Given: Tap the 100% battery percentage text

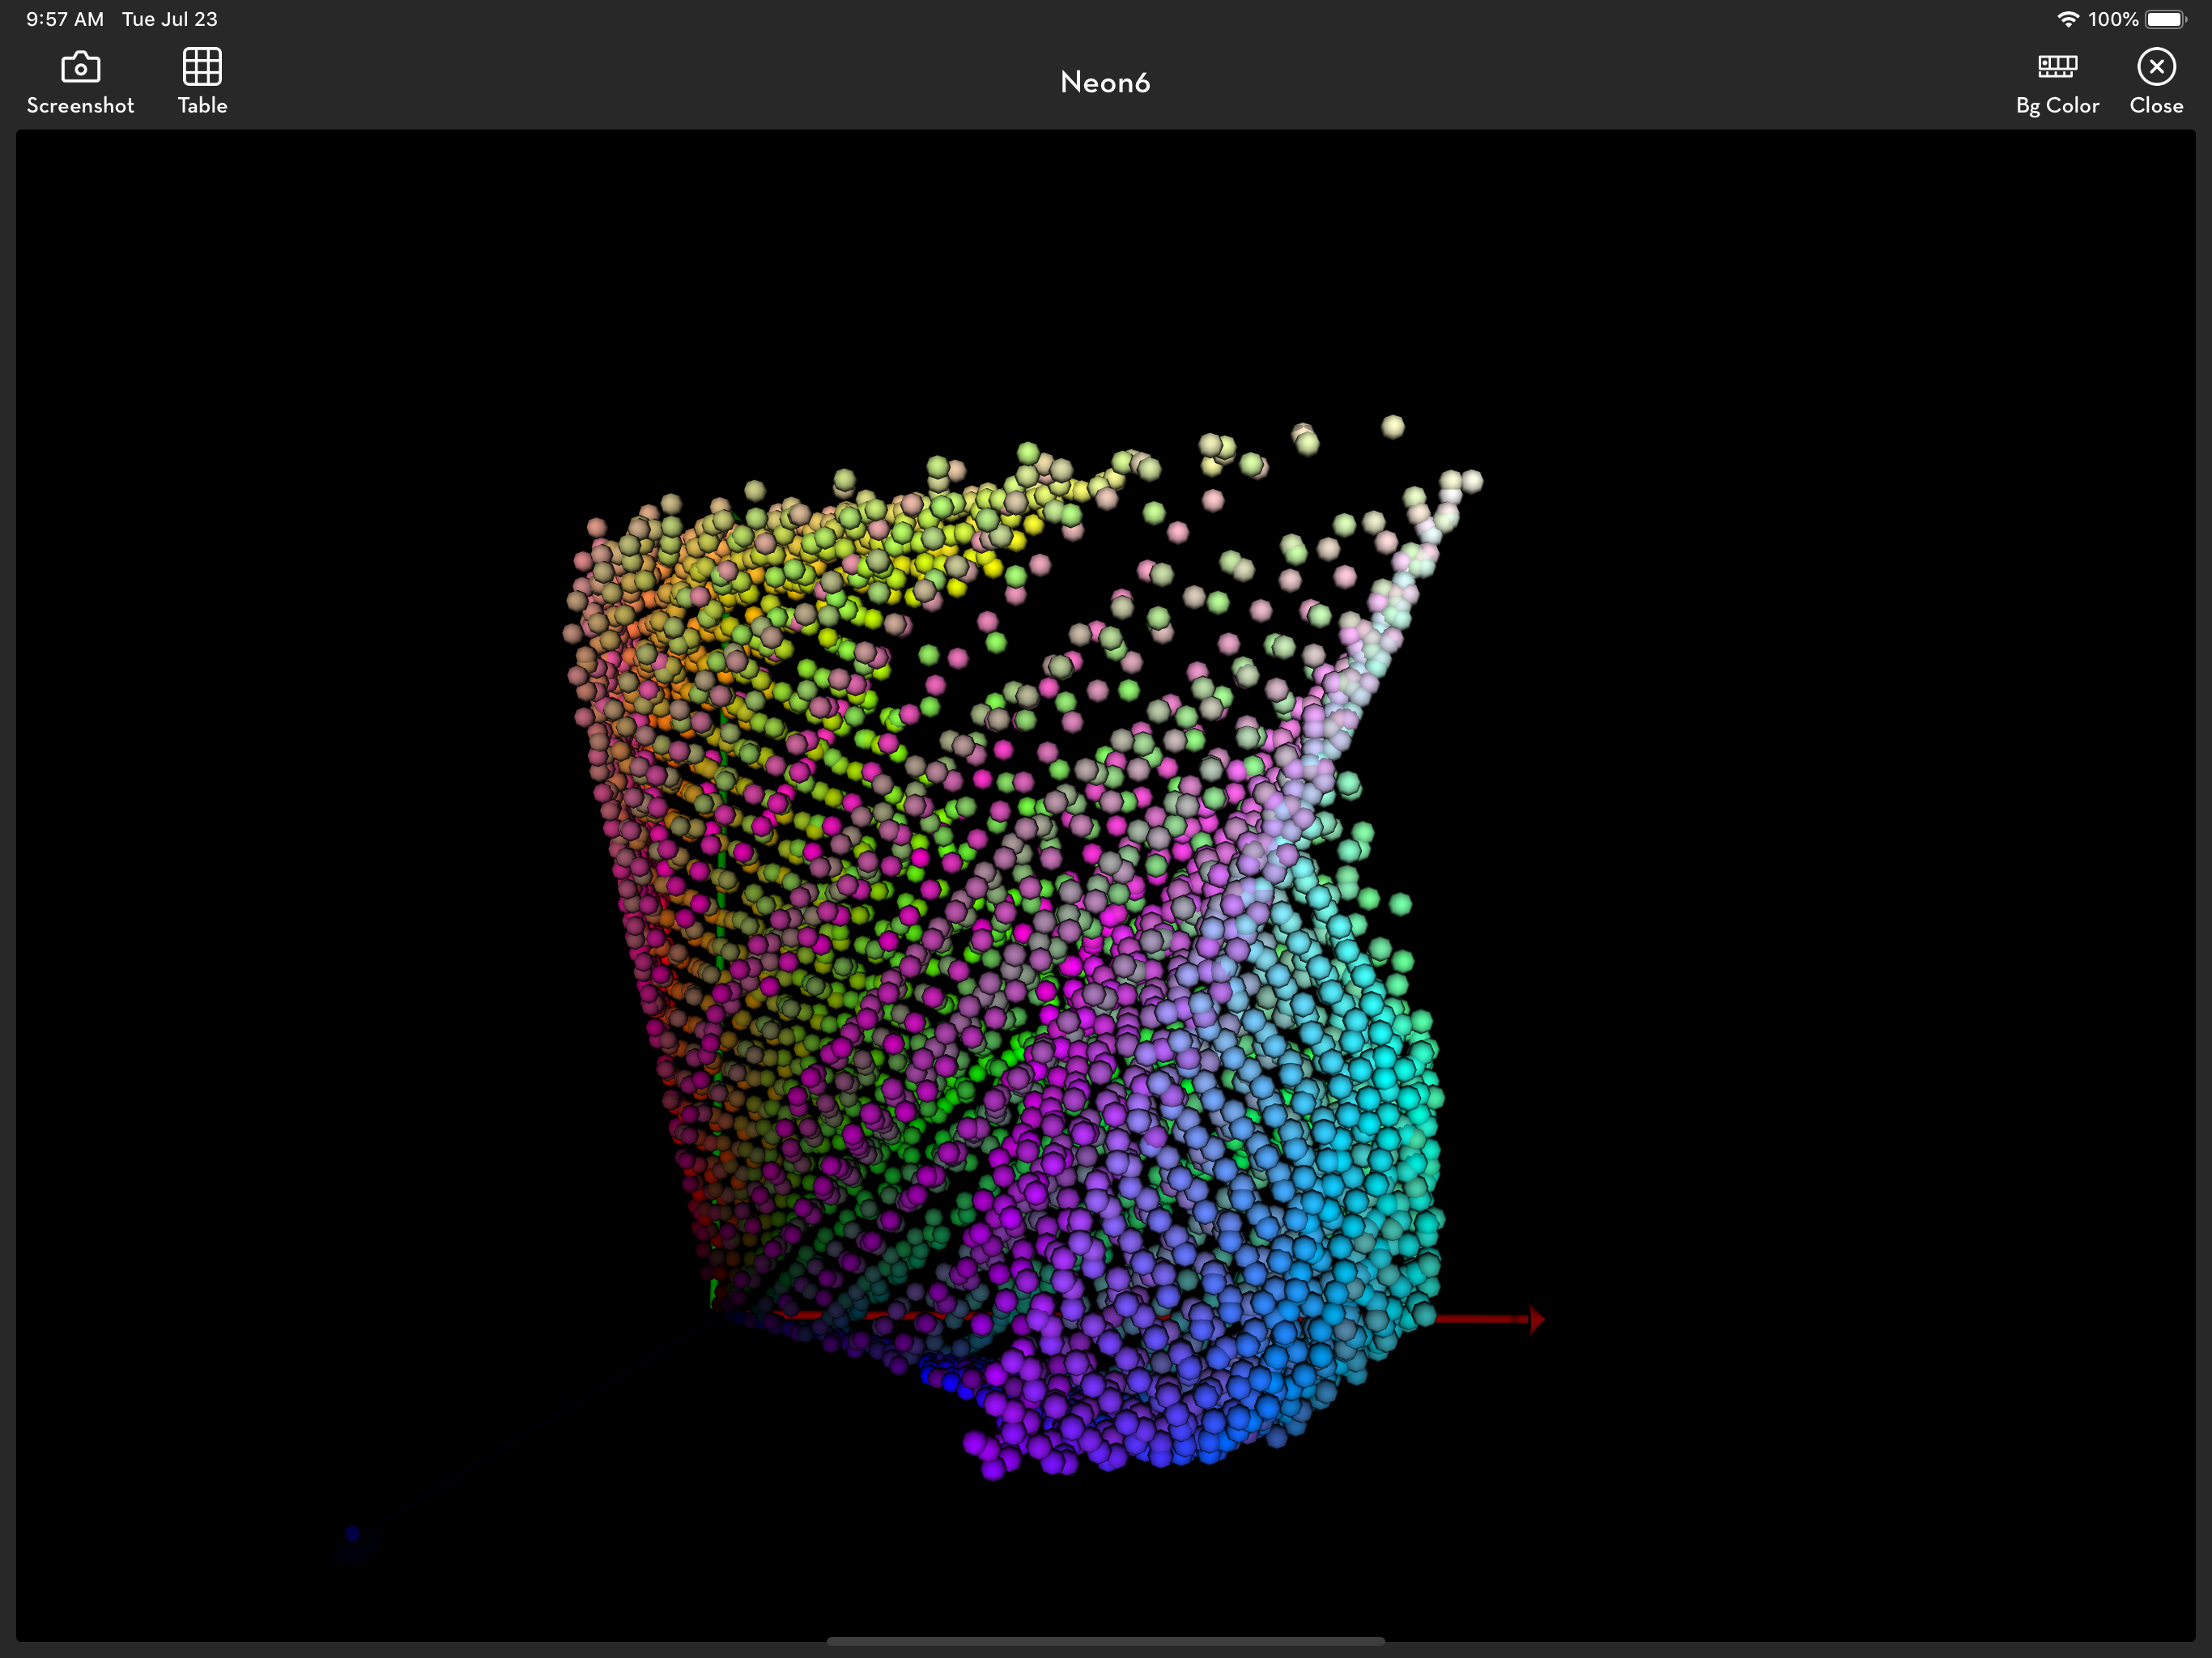Looking at the screenshot, I should [x=2113, y=19].
